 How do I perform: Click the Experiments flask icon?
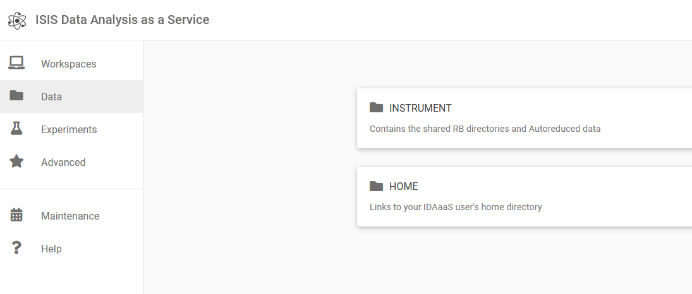point(16,129)
